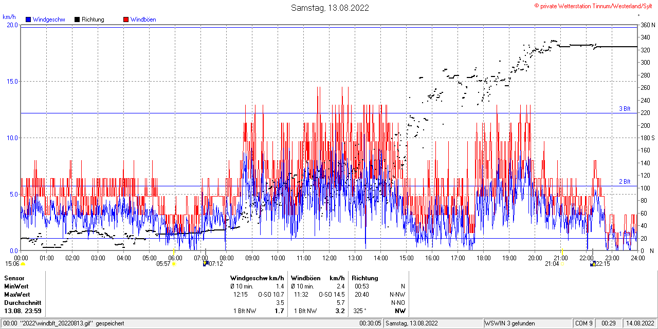The height and width of the screenshot is (329, 658).
Task: Click the average gust value 5.7
Action: [340, 303]
